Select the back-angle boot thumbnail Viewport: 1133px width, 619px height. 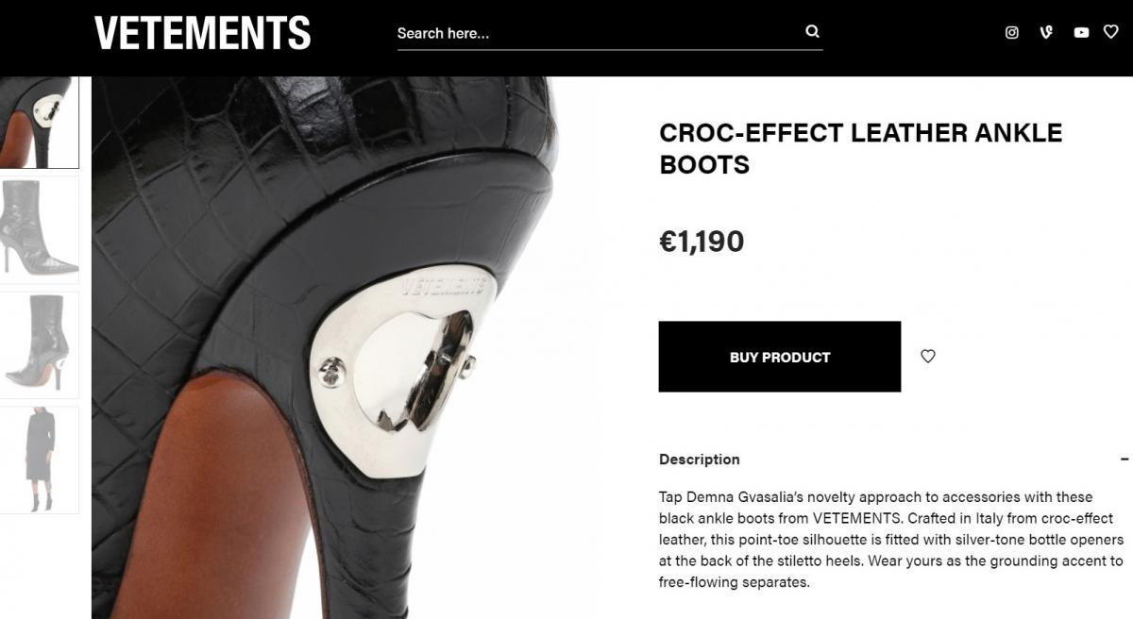tap(39, 344)
